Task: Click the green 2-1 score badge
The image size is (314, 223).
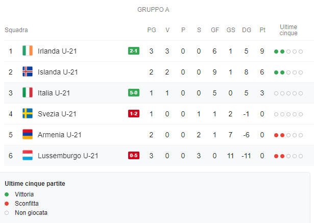Action: click(134, 51)
